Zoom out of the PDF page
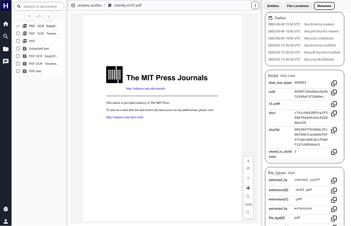 click(248, 213)
